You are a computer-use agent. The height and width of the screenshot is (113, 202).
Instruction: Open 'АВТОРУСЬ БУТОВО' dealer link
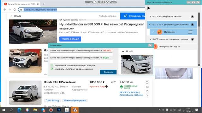point(131,94)
